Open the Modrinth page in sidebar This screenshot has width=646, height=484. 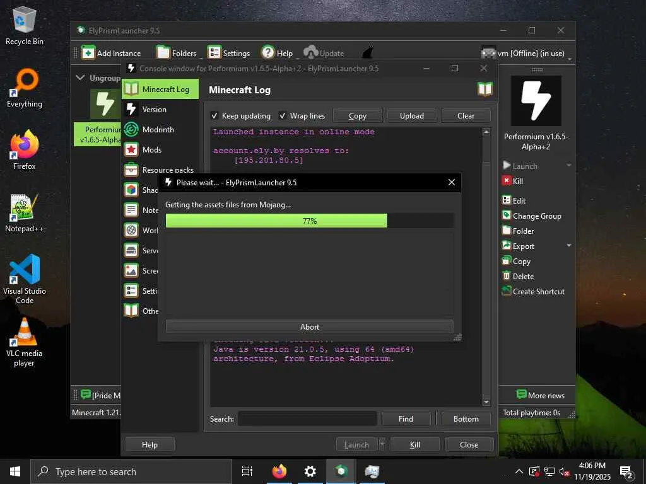pyautogui.click(x=160, y=129)
